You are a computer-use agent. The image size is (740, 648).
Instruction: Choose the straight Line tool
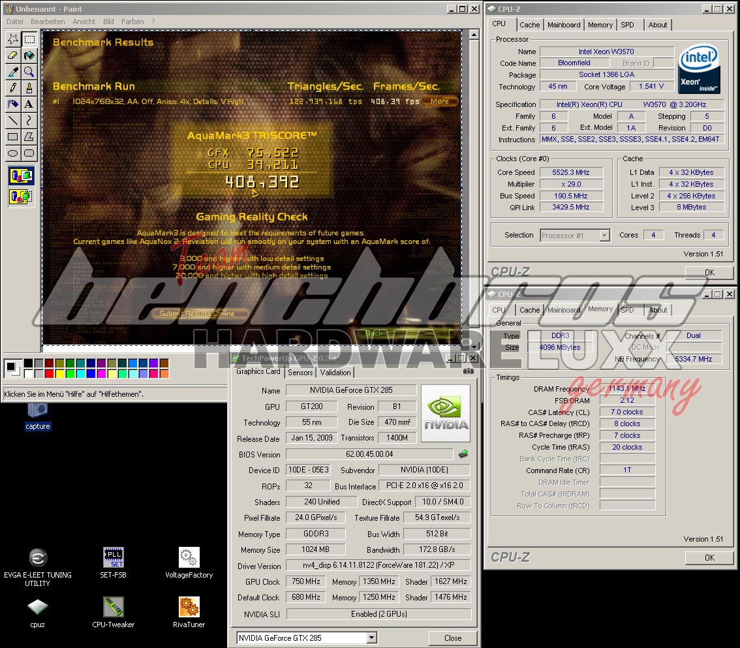pos(13,121)
